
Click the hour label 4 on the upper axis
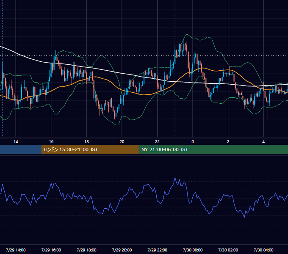[x=263, y=142]
